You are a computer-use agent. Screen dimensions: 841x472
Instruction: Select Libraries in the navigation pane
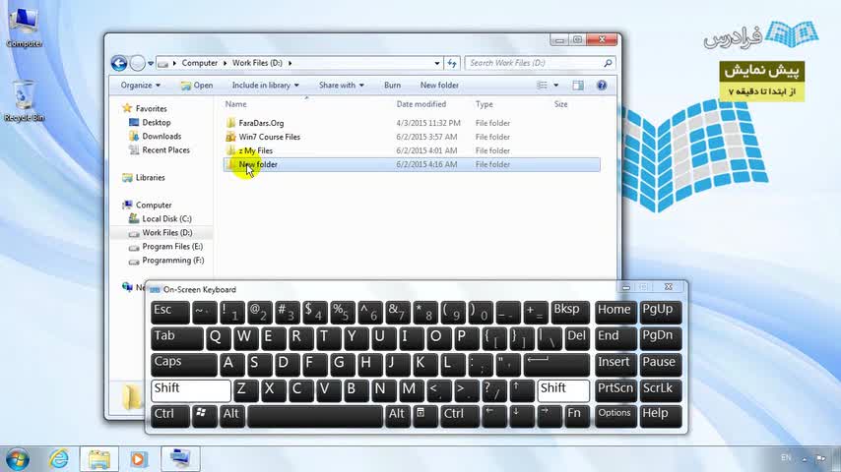[x=150, y=178]
